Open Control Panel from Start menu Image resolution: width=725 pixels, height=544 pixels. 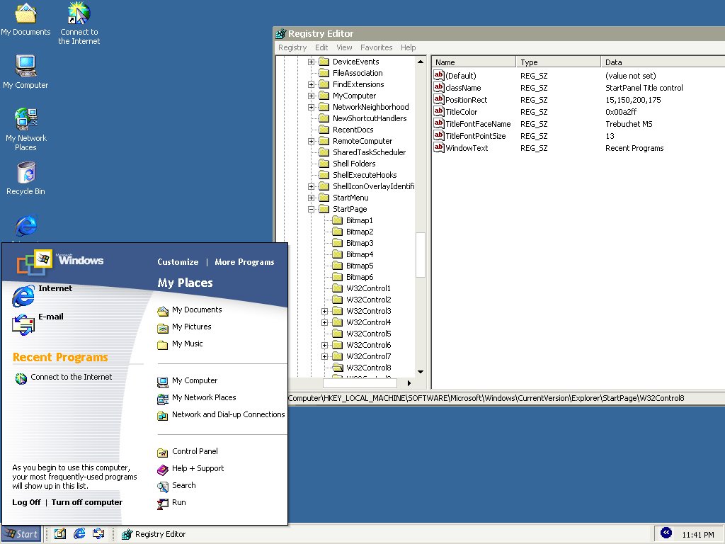pos(187,451)
